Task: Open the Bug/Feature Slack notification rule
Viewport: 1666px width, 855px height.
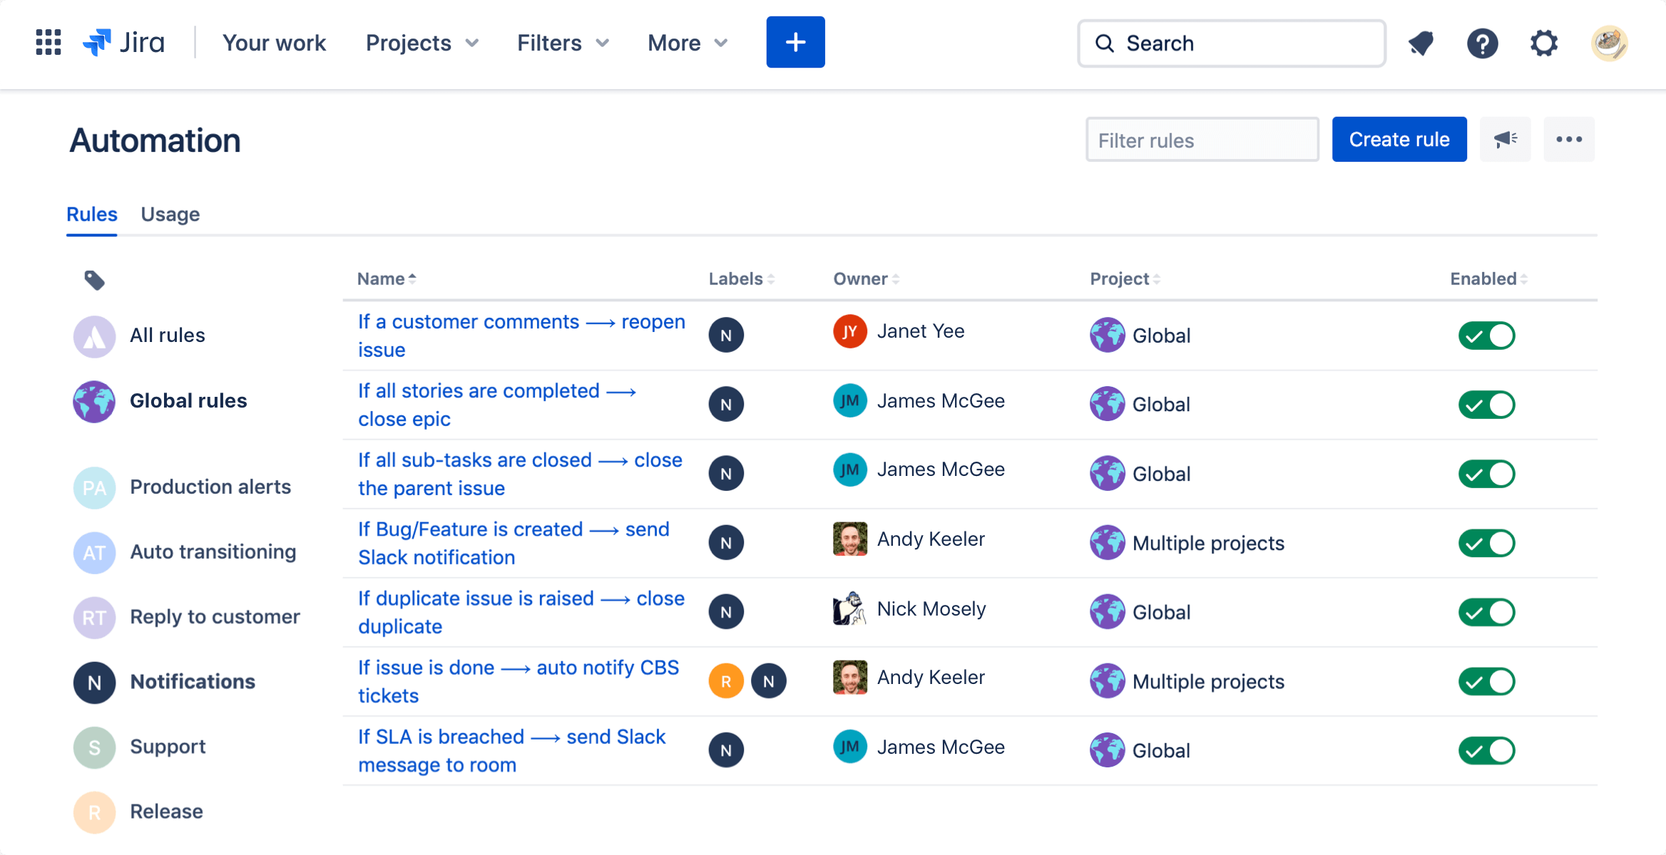Action: pos(513,542)
